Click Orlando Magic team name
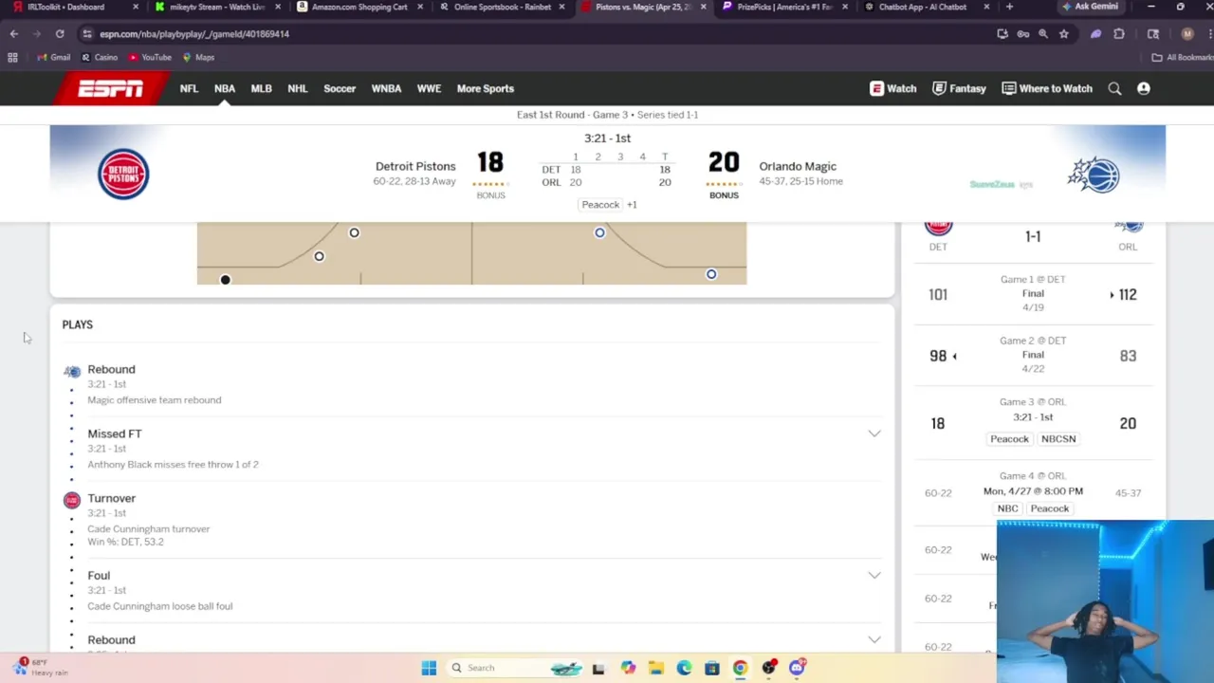This screenshot has width=1214, height=683. point(798,166)
